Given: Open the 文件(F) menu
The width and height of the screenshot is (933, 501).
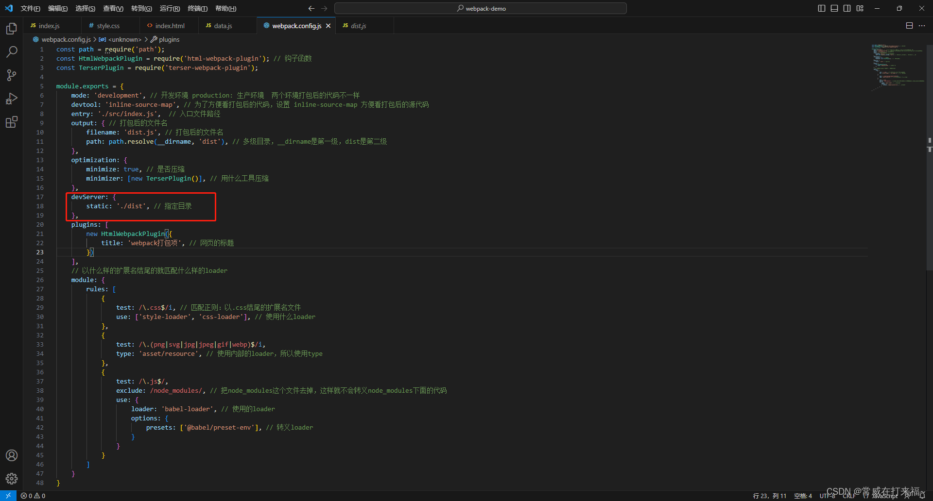Looking at the screenshot, I should point(31,8).
